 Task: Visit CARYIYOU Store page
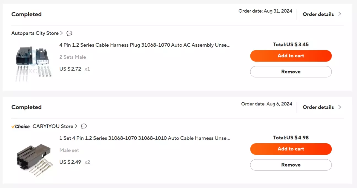[x=53, y=126]
